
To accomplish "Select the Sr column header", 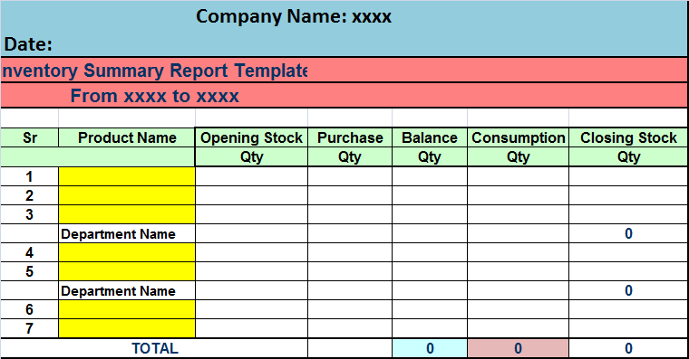I will tap(29, 137).
